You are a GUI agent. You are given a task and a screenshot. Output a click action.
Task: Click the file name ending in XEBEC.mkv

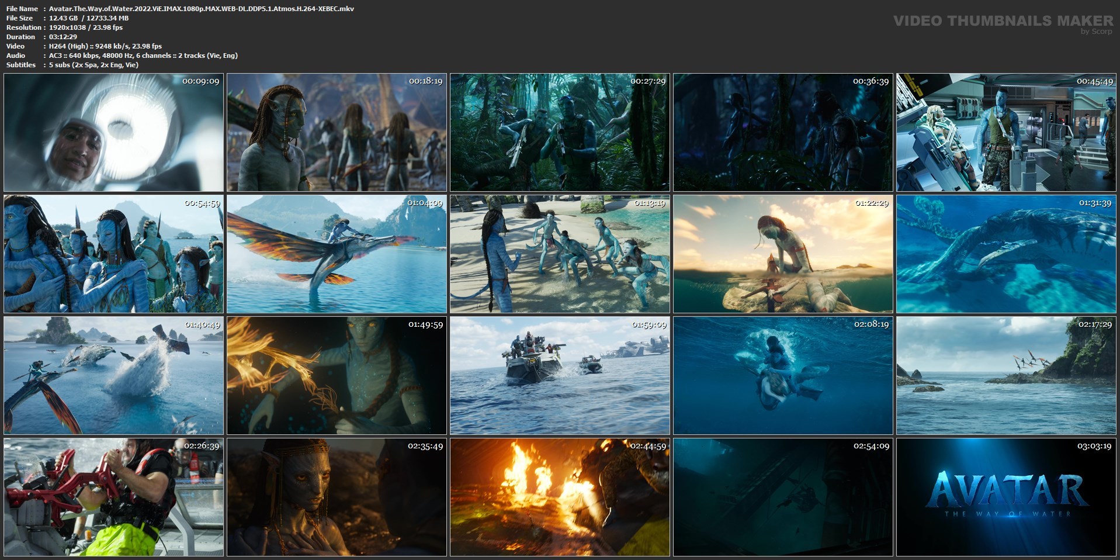click(202, 9)
